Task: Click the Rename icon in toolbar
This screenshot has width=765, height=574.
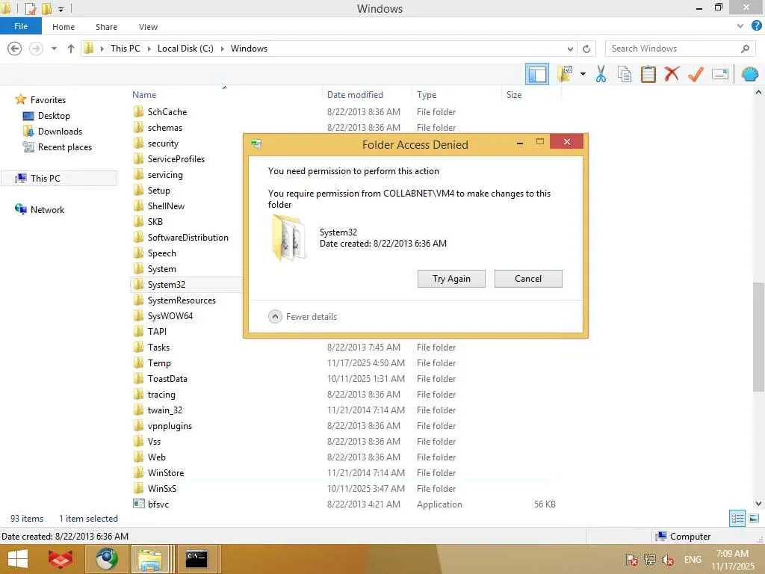Action: 720,74
